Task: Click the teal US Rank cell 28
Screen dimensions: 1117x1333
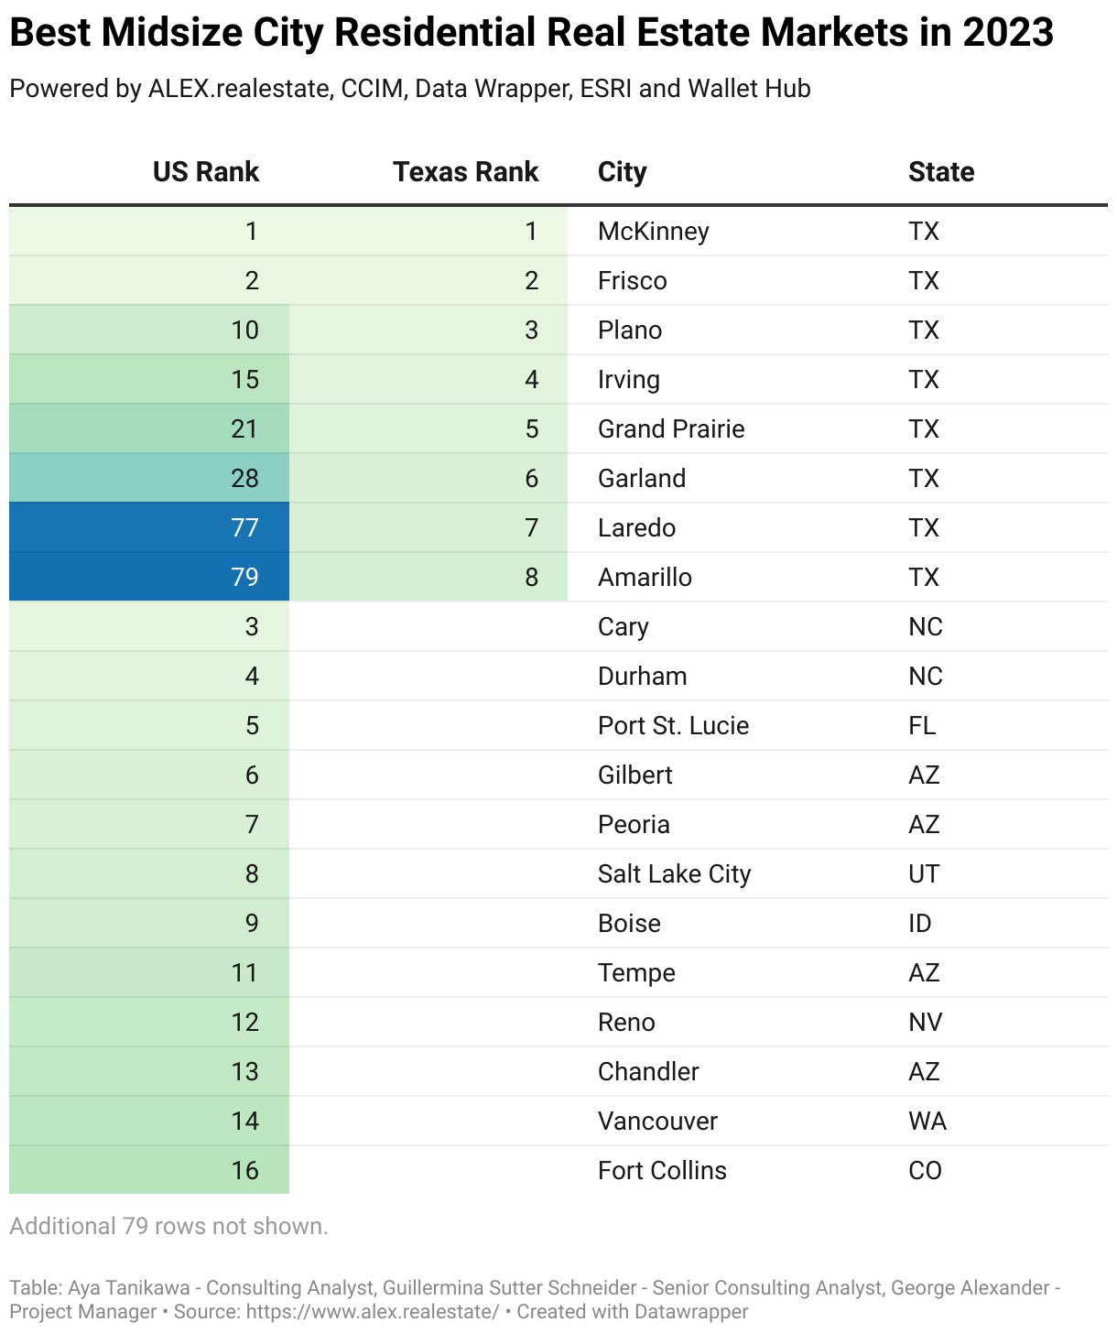Action: tap(149, 478)
